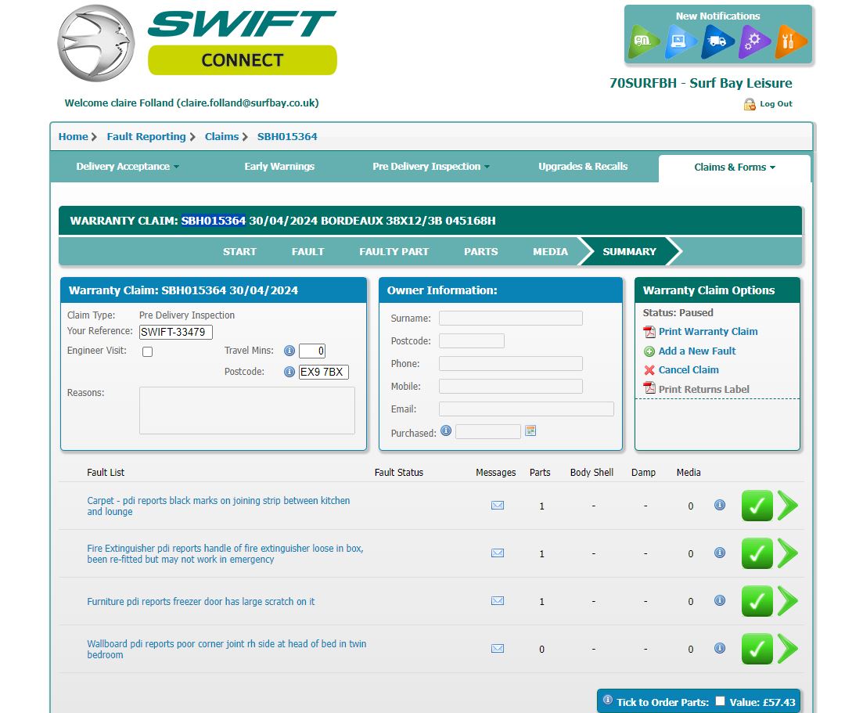Image resolution: width=863 pixels, height=713 pixels.
Task: Open messages envelope for Fire Extinguisher fault
Action: 498,553
